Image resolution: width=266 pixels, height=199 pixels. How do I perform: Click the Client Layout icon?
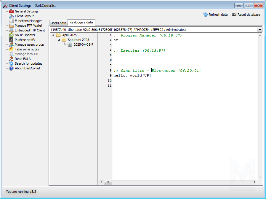[x=11, y=16]
